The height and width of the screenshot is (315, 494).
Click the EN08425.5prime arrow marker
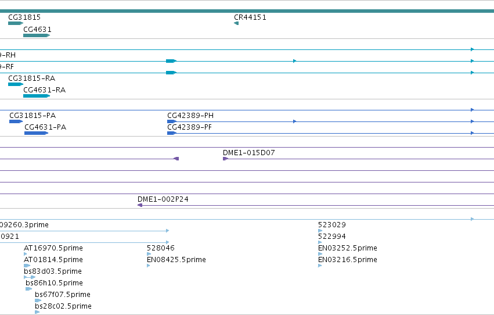click(x=149, y=266)
